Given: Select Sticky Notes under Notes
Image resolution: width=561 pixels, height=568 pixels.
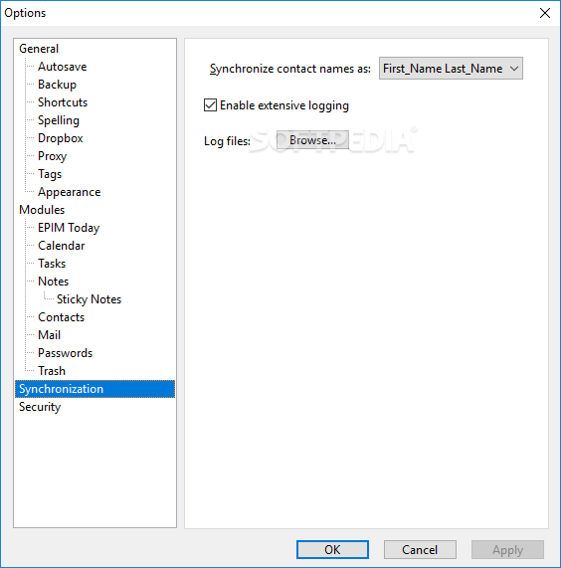Looking at the screenshot, I should click(x=90, y=299).
